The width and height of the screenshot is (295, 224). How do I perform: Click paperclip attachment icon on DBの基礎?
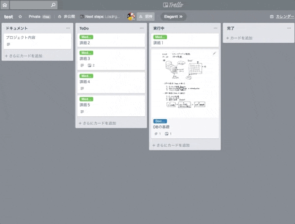pyautogui.click(x=156, y=133)
